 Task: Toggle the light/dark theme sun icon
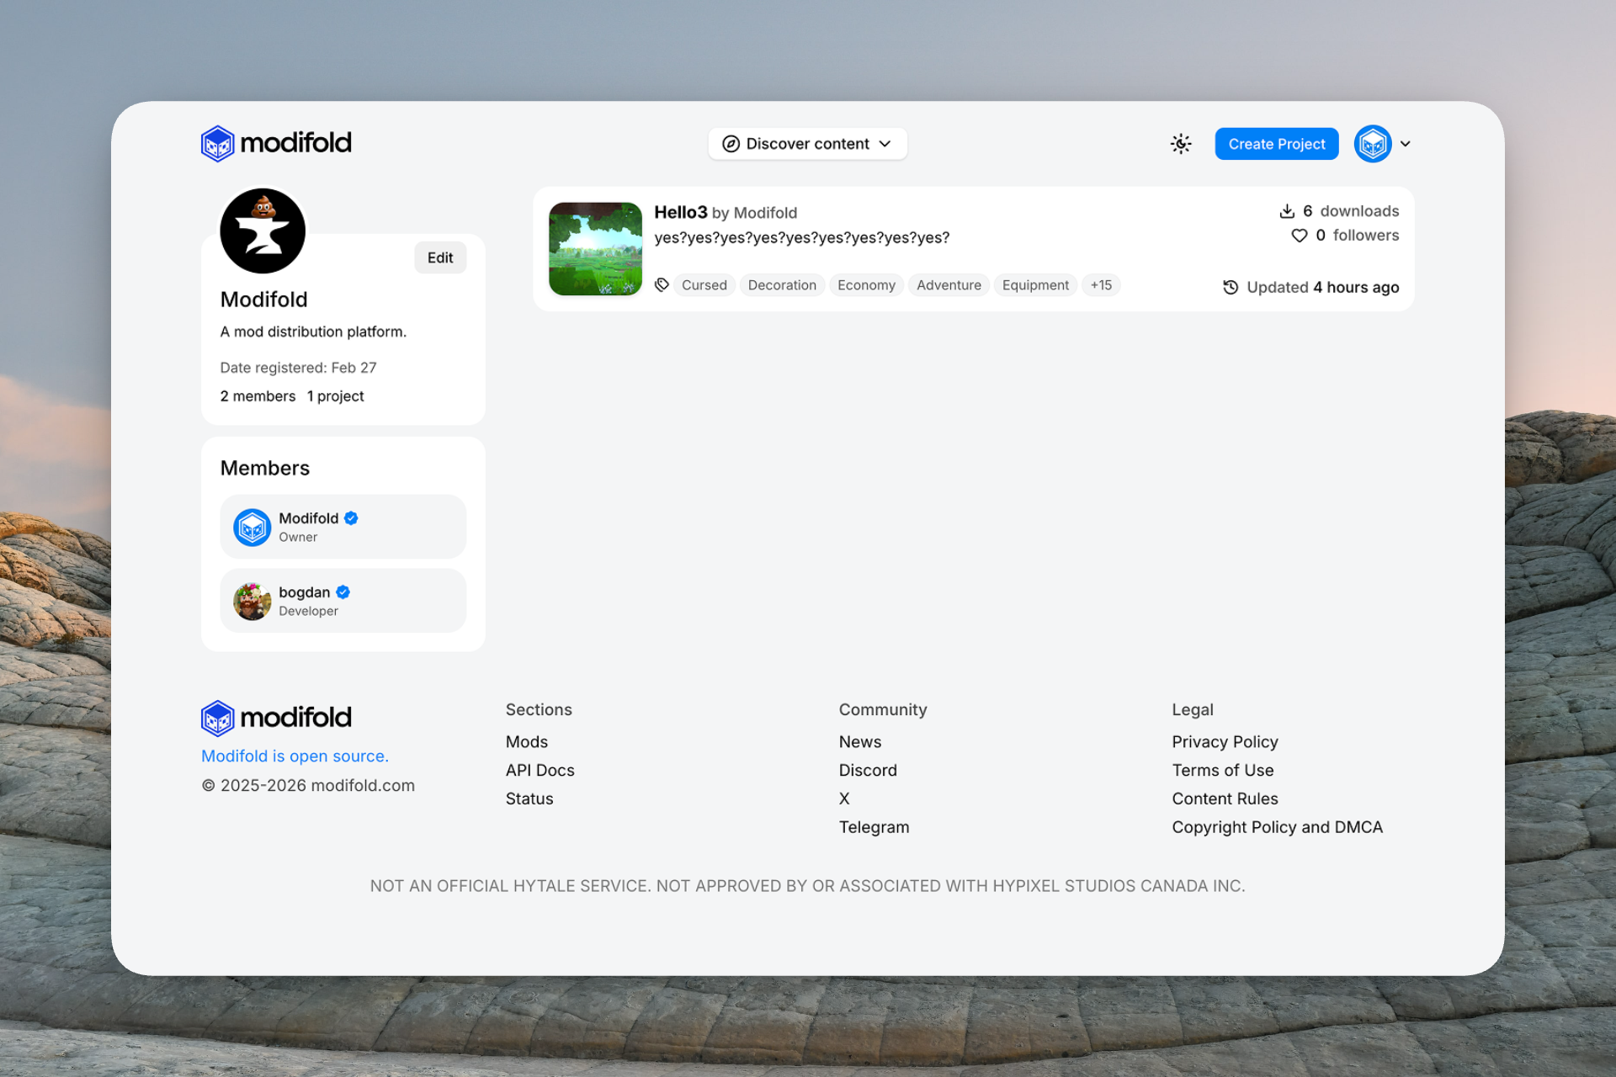[x=1181, y=144]
